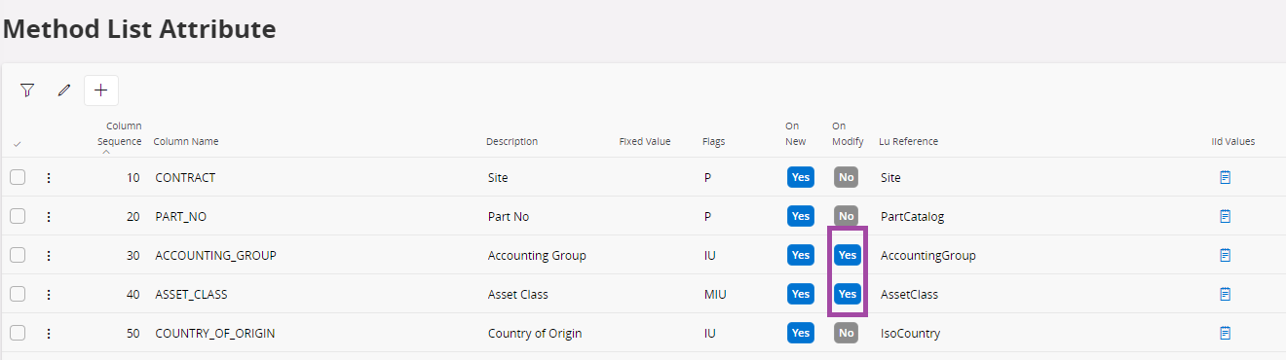Open the filter funnel icon
Viewport: 1286px width, 360px height.
tap(27, 90)
